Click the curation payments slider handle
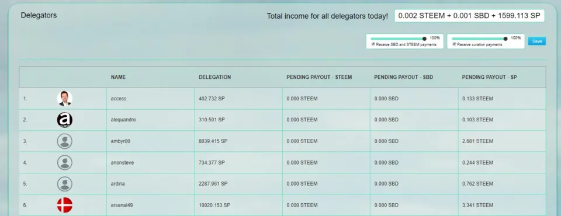 505,39
